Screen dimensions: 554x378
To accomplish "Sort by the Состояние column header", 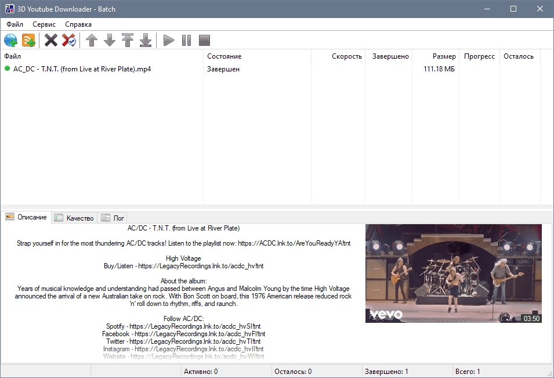I will click(257, 56).
